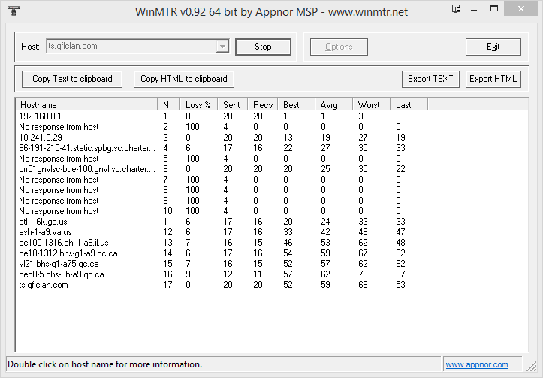Click the Host input field
The width and height of the screenshot is (543, 378).
[x=130, y=47]
